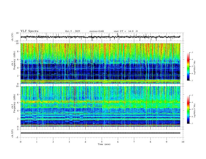Click the "ch.2 Frequency (kHz)" axis label
The width and height of the screenshot is (206, 159).
point(14,103)
